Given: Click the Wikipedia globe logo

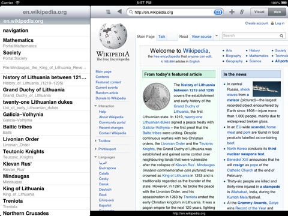Looking at the screenshot, I should click(113, 36).
